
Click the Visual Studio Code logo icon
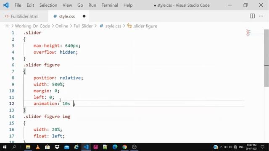(x=6, y=5)
